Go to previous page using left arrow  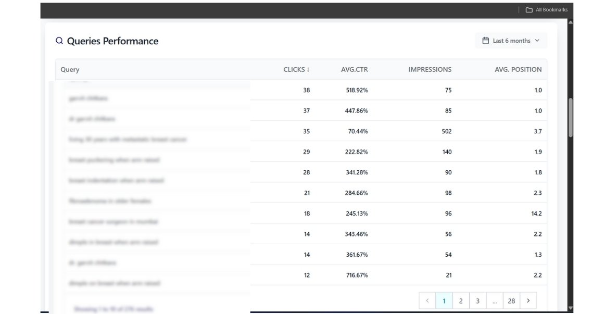427,300
